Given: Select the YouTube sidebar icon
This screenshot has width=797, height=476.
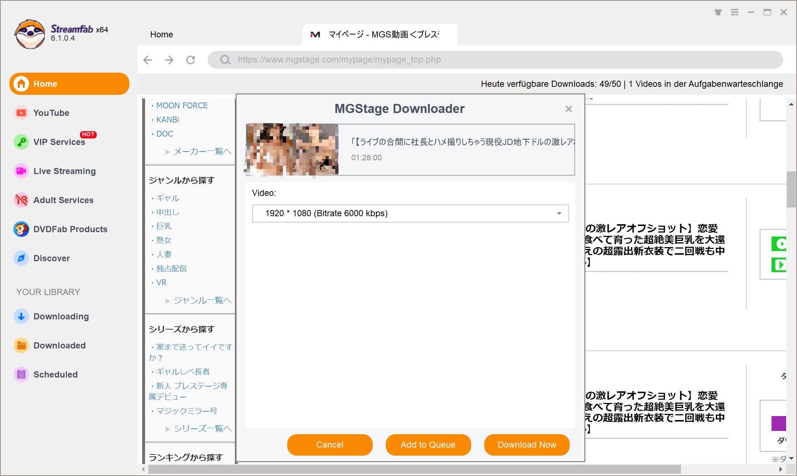Looking at the screenshot, I should (x=20, y=113).
